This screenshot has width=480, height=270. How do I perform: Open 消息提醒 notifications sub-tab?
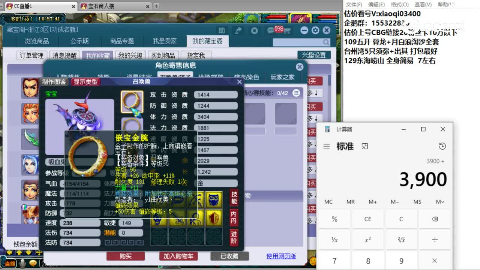coord(64,55)
